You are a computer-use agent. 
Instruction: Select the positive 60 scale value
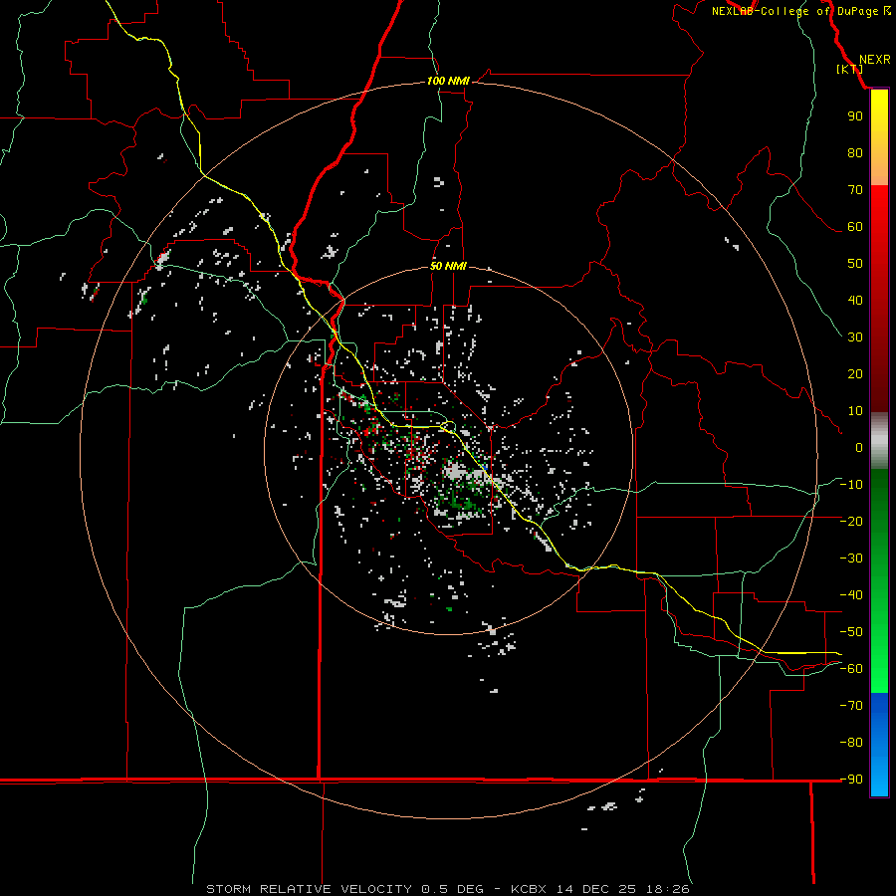[855, 226]
